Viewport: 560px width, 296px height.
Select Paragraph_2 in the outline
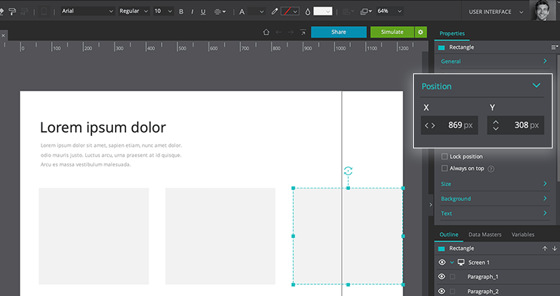pos(483,292)
